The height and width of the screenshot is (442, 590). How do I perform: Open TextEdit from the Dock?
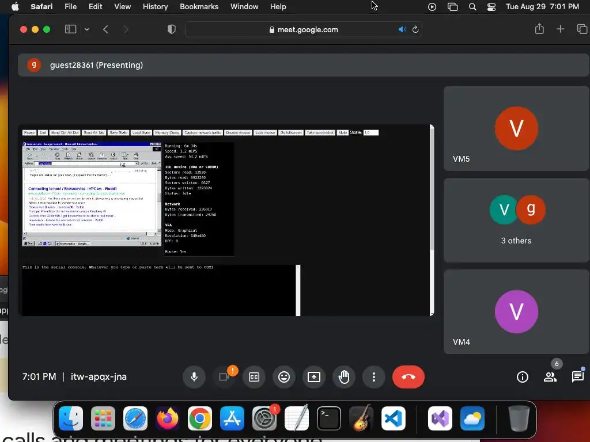click(x=297, y=418)
